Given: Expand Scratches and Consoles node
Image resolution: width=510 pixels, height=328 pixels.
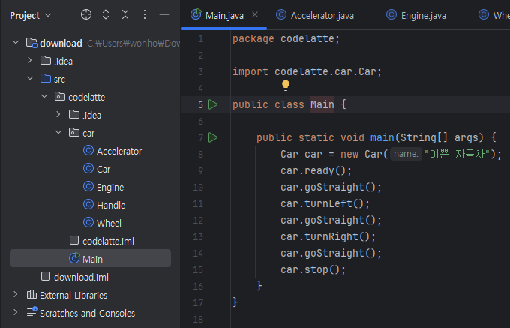Looking at the screenshot, I should [16, 313].
